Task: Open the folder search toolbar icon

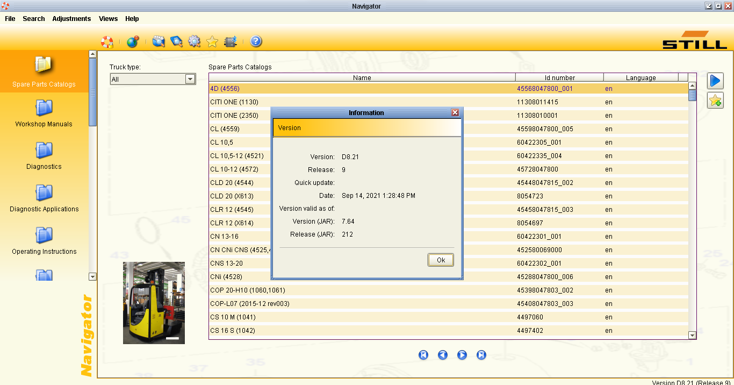Action: tap(159, 41)
